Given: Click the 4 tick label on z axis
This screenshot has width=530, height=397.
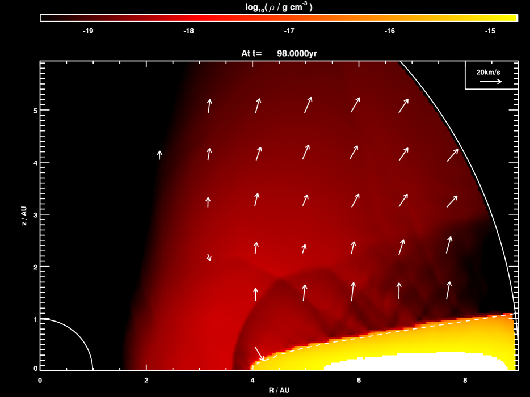Looking at the screenshot, I should [36, 163].
